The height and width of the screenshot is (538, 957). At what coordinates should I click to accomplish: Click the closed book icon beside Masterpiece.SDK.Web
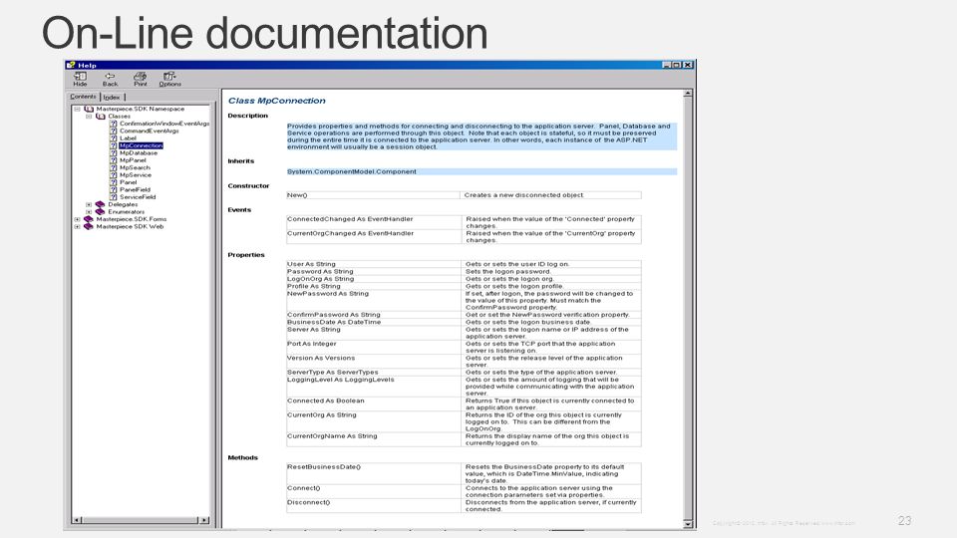pos(89,226)
